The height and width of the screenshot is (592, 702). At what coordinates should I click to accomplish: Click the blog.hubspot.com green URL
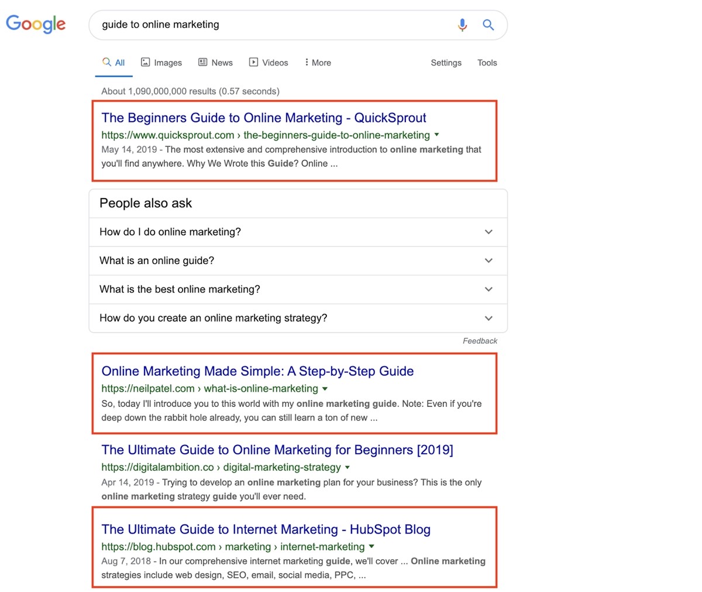point(233,547)
